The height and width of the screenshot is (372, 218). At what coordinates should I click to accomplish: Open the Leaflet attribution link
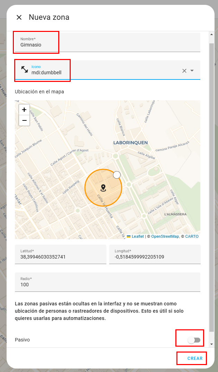point(138,236)
